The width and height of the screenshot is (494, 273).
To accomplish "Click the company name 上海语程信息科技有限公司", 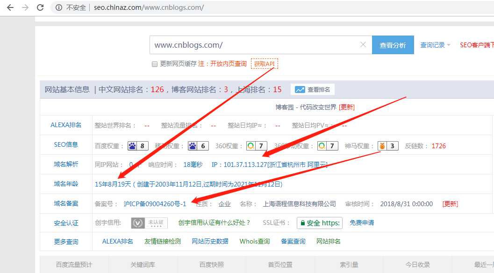I will (x=299, y=204).
